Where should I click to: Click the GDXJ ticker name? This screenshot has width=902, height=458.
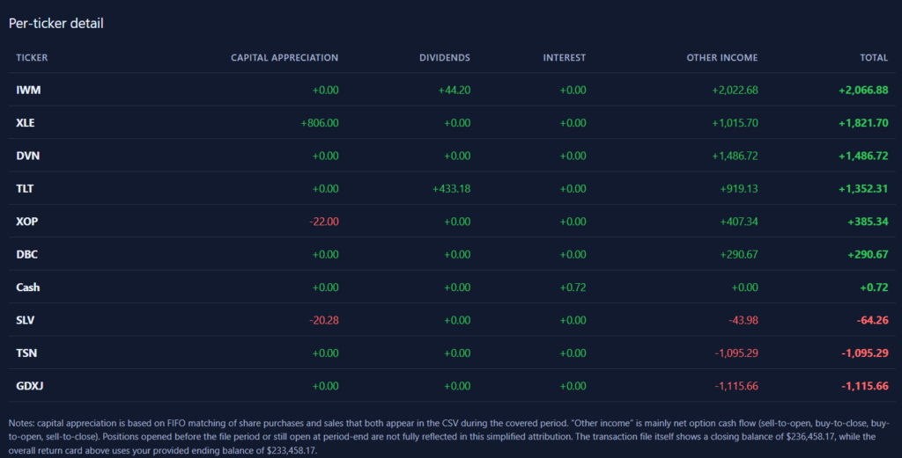tap(29, 386)
